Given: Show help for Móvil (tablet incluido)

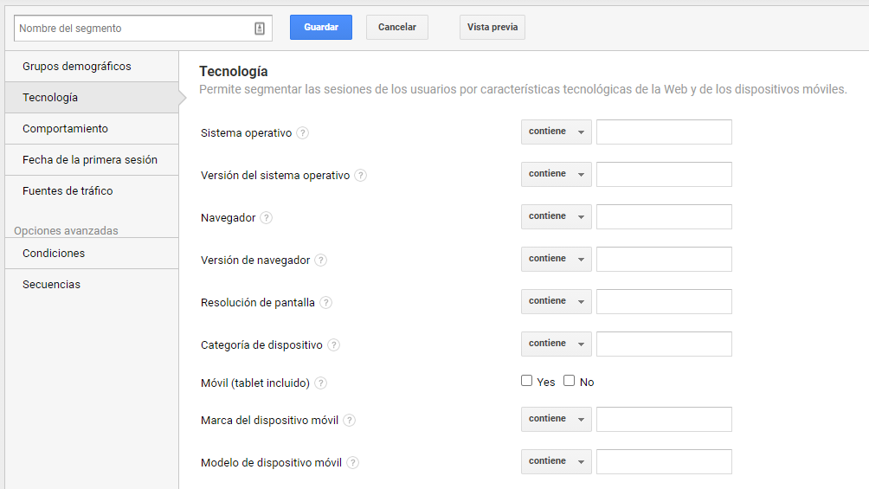Looking at the screenshot, I should (x=320, y=383).
